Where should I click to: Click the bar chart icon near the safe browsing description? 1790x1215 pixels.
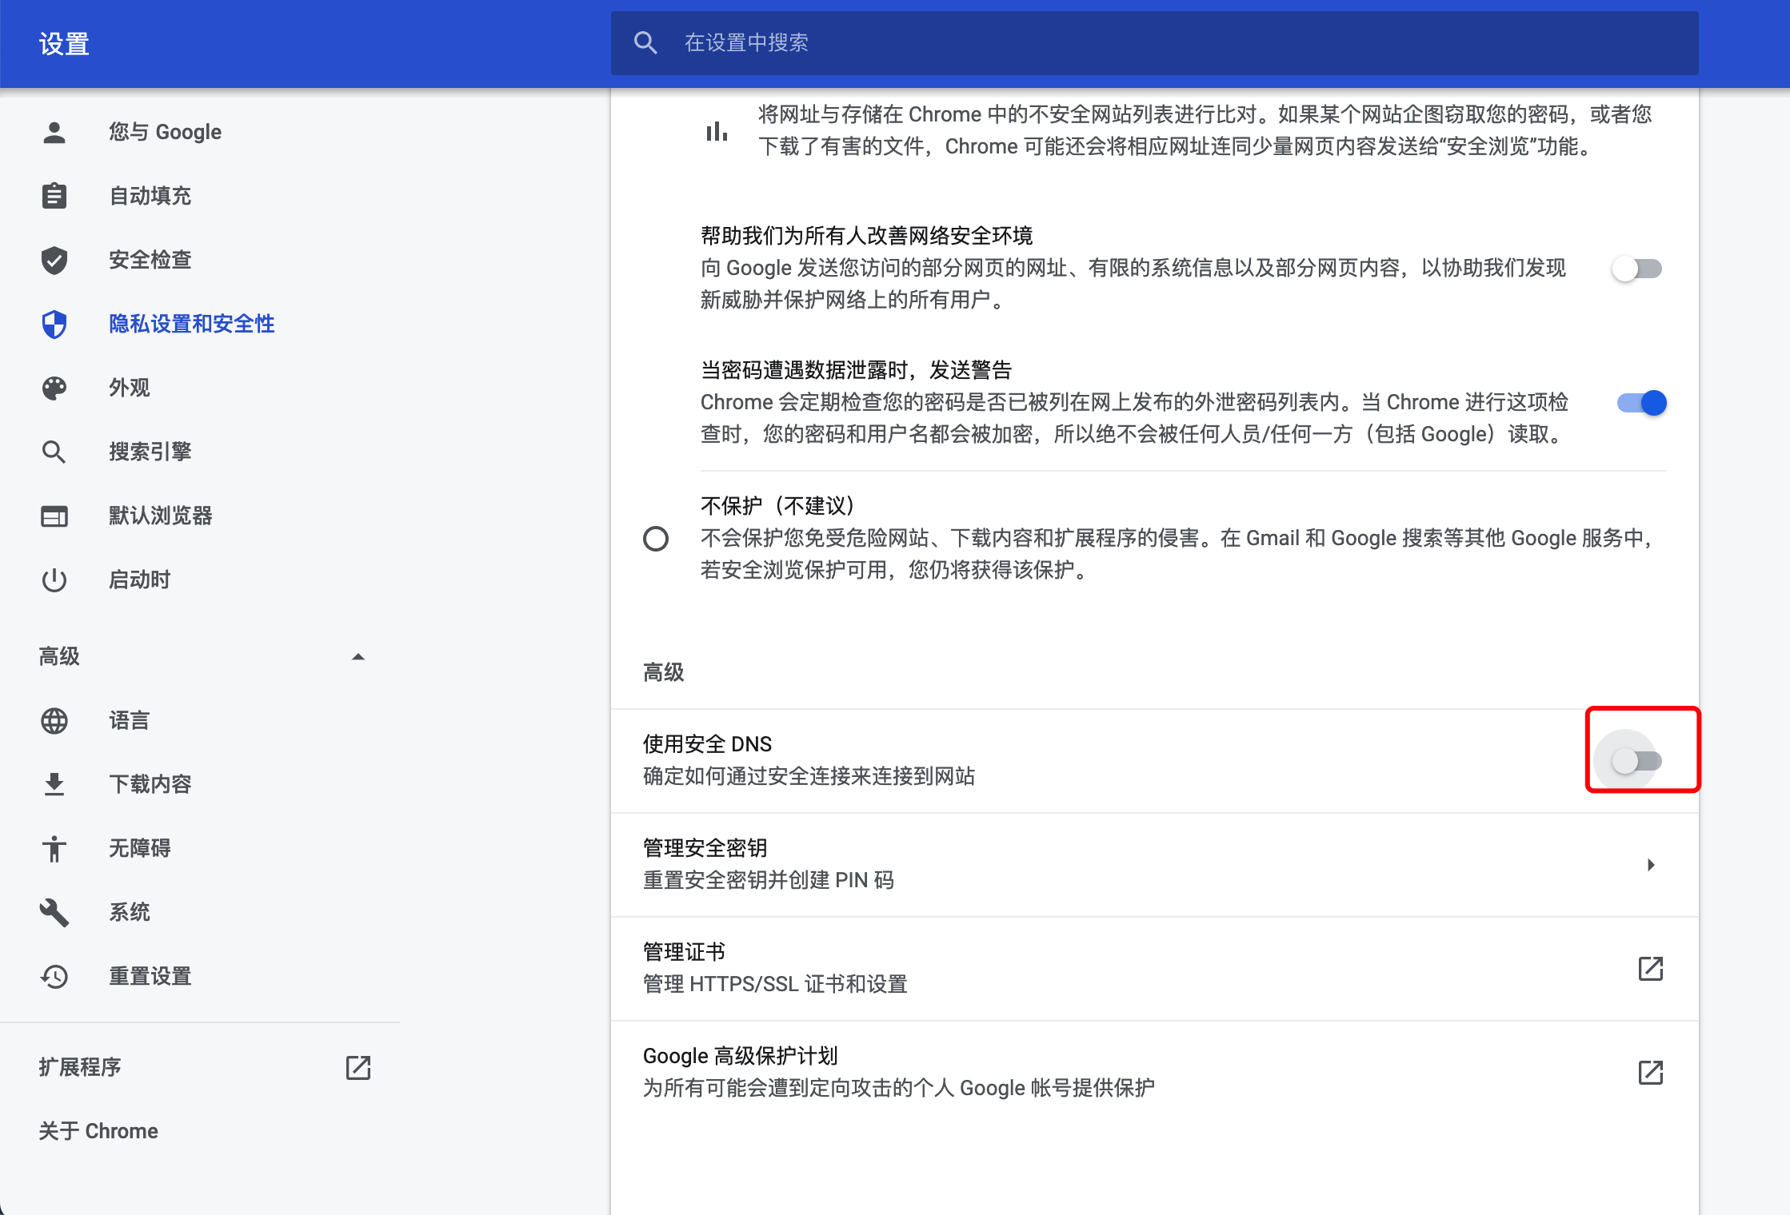click(717, 131)
